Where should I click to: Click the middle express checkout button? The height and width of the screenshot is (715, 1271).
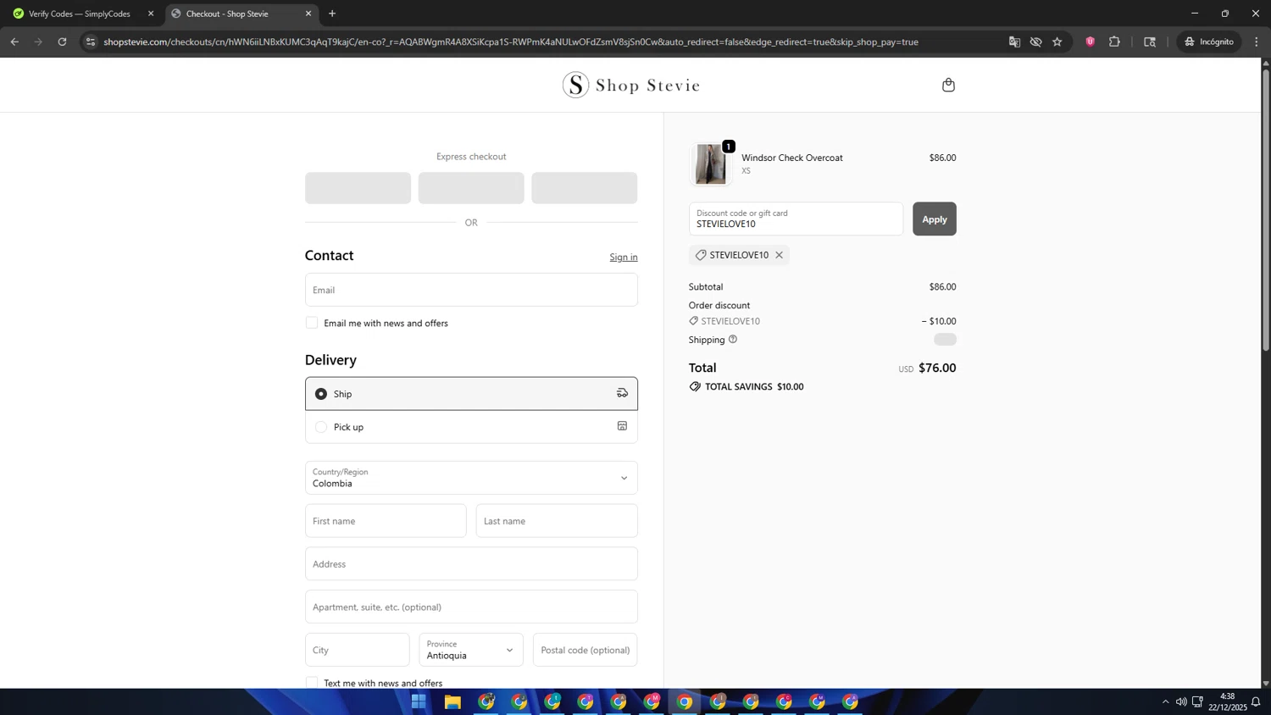(471, 188)
